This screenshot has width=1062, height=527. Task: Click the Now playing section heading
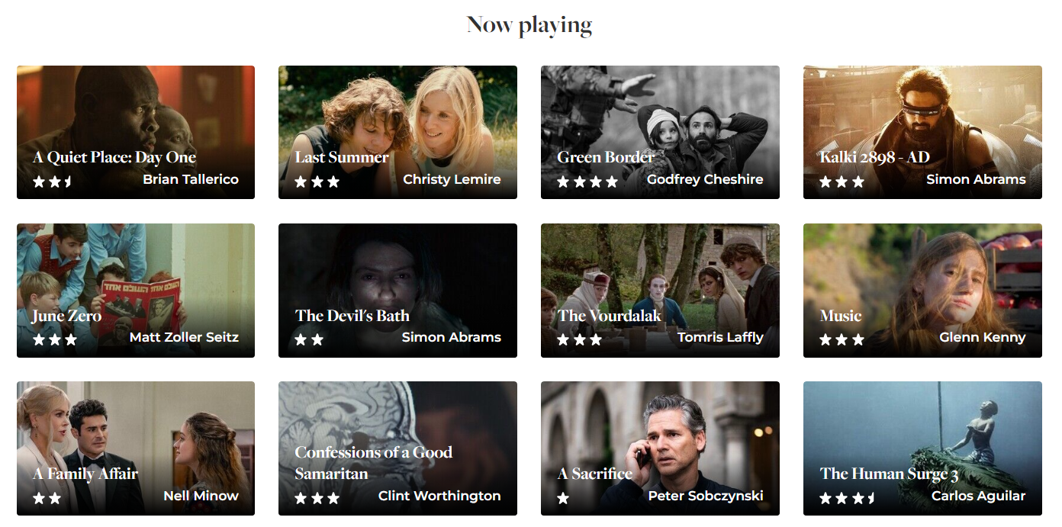tap(529, 24)
